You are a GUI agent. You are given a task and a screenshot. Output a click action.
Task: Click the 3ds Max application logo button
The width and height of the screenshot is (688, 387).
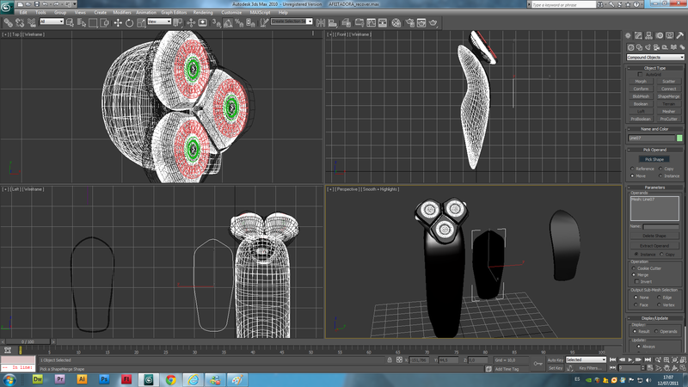coord(6,7)
